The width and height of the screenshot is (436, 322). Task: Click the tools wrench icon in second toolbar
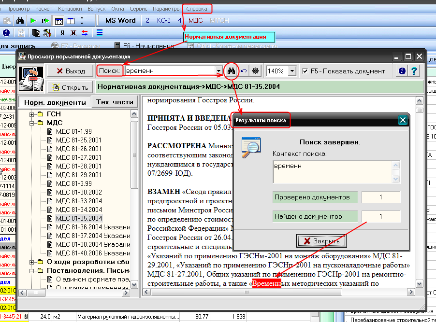tap(47, 33)
